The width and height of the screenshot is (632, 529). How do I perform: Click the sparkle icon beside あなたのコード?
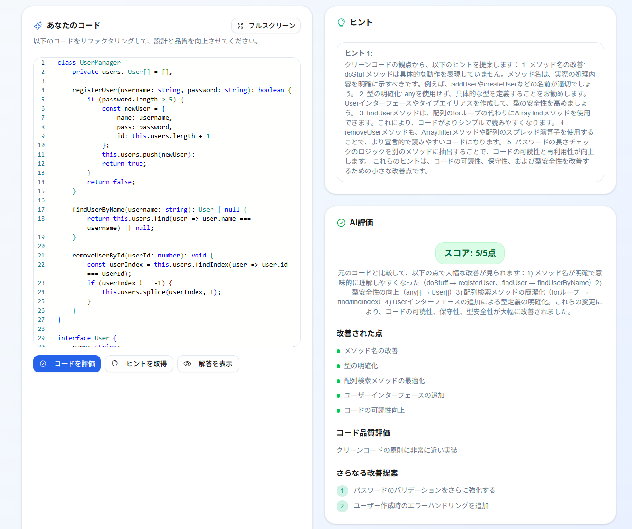click(x=38, y=26)
